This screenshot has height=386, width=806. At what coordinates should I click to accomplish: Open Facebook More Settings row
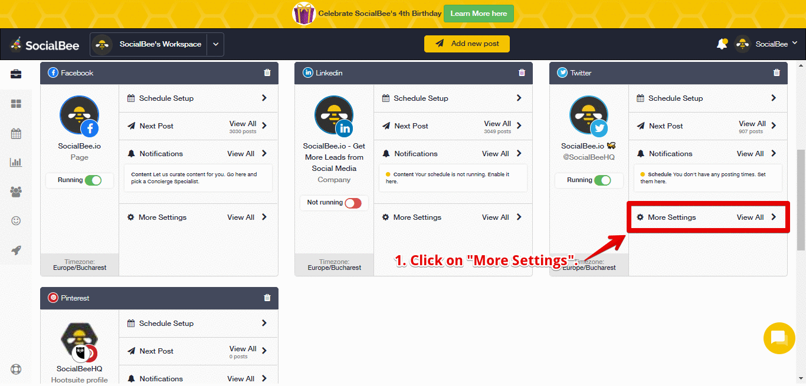pos(198,217)
